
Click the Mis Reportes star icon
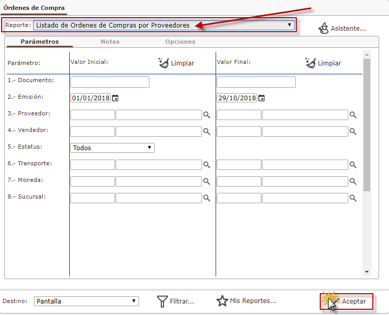[222, 301]
